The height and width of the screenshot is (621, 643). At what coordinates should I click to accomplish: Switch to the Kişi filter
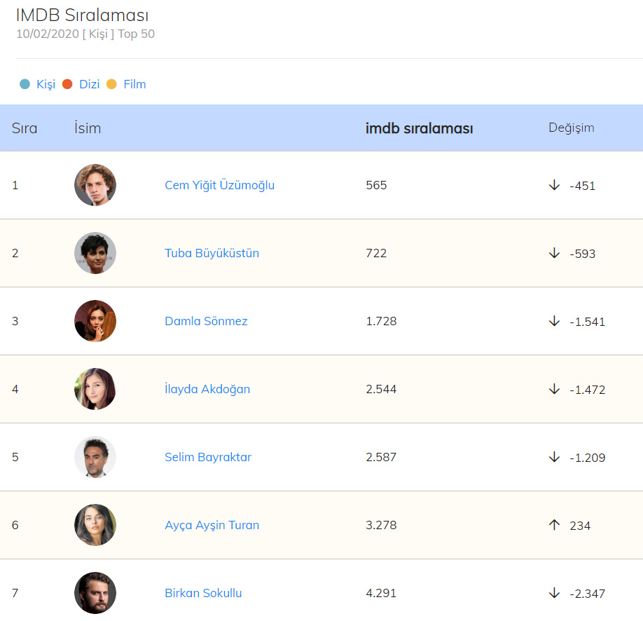pyautogui.click(x=46, y=84)
